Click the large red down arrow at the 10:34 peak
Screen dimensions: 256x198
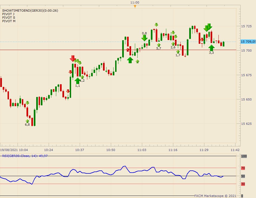(73, 58)
